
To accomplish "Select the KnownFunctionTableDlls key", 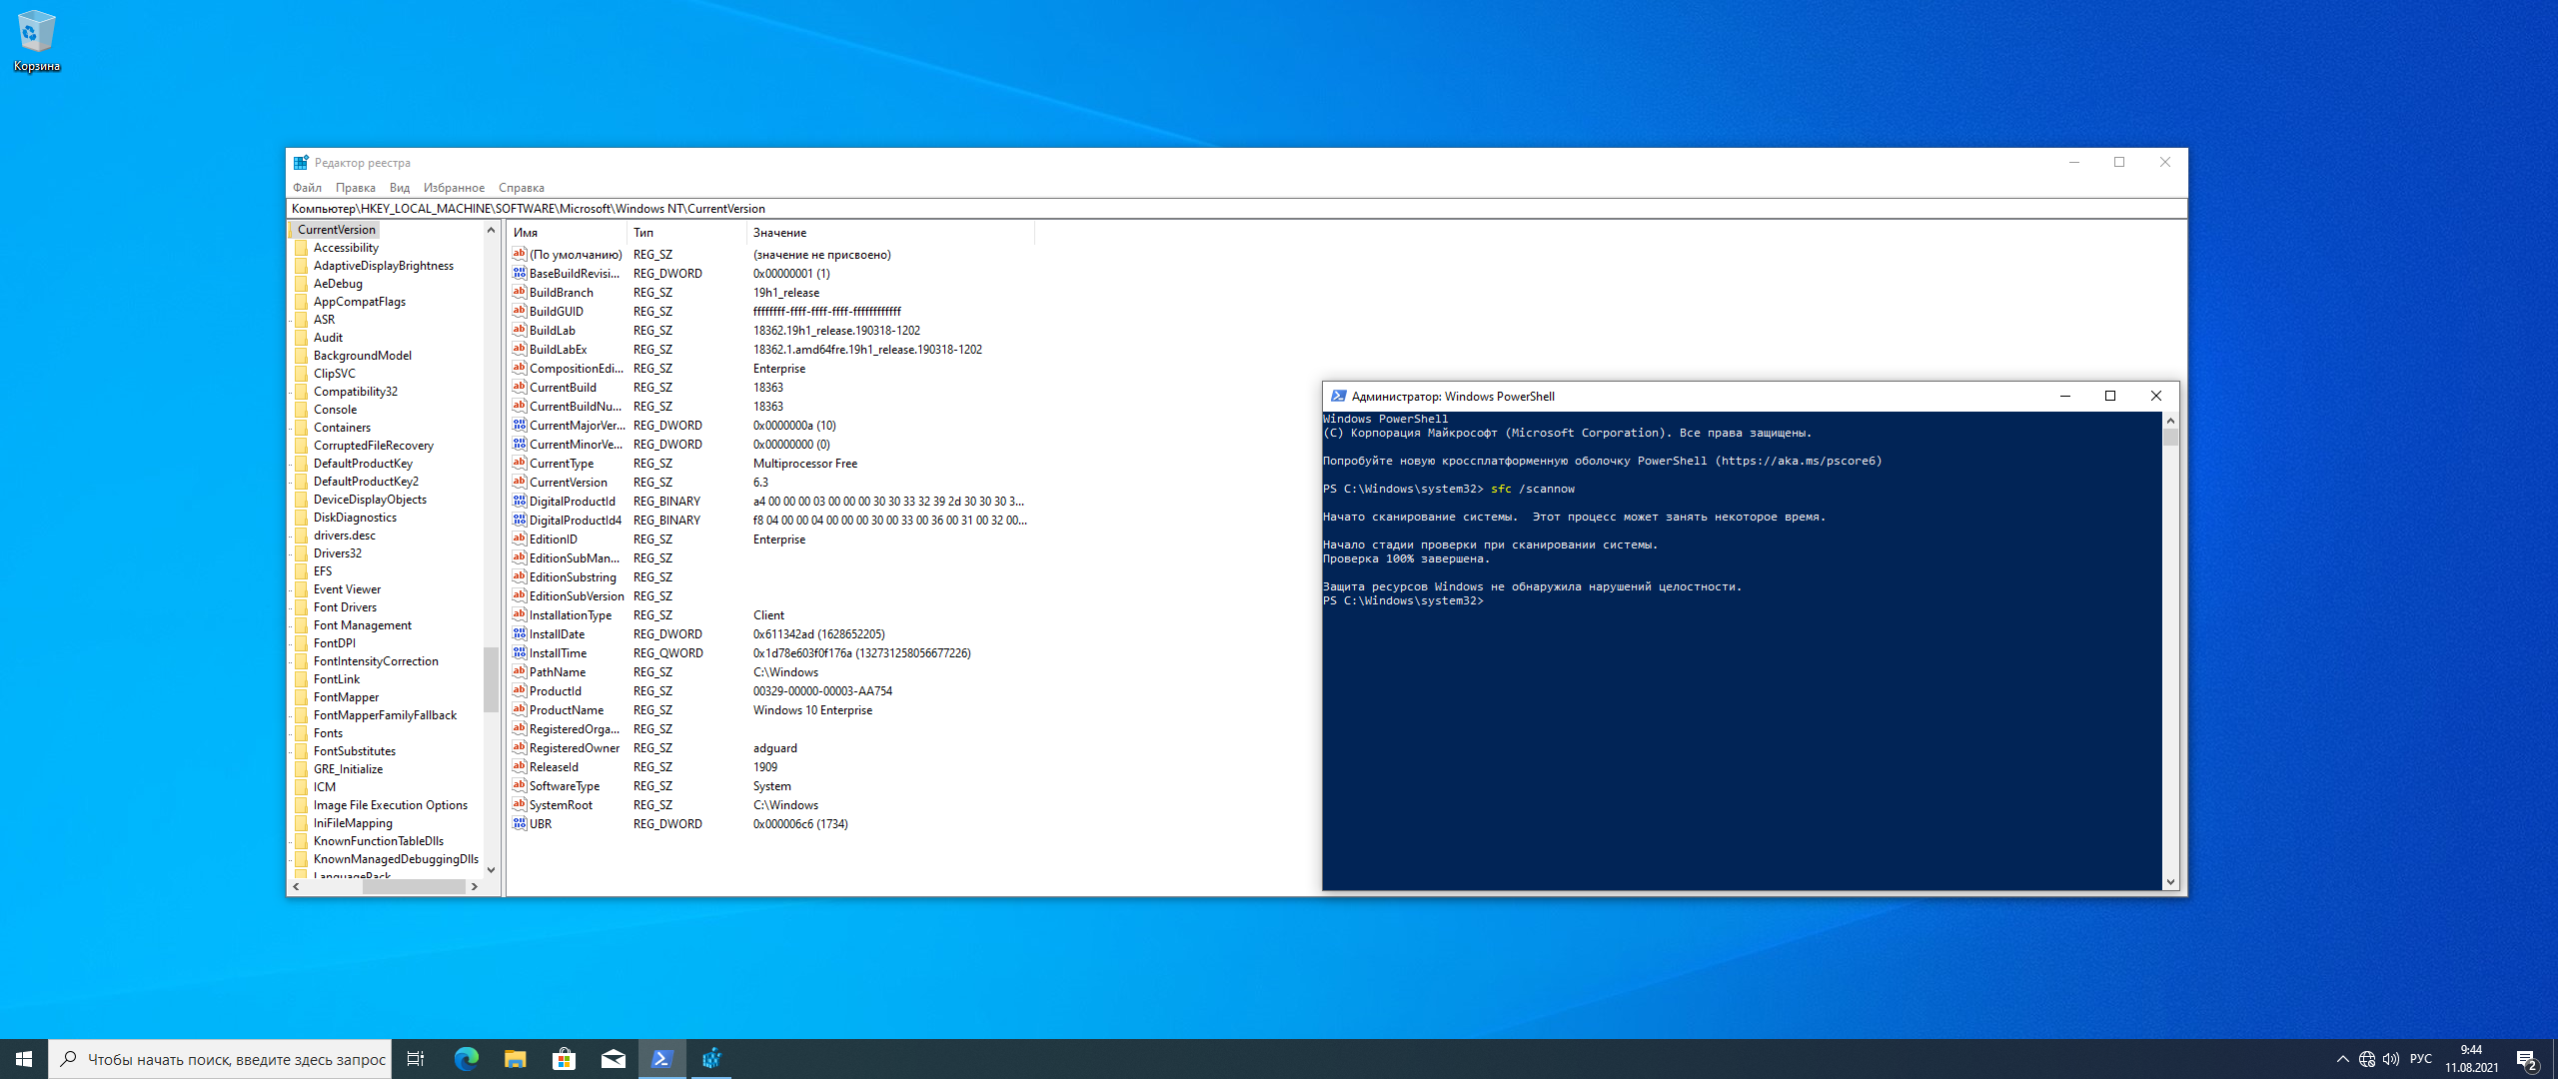I will click(x=378, y=841).
